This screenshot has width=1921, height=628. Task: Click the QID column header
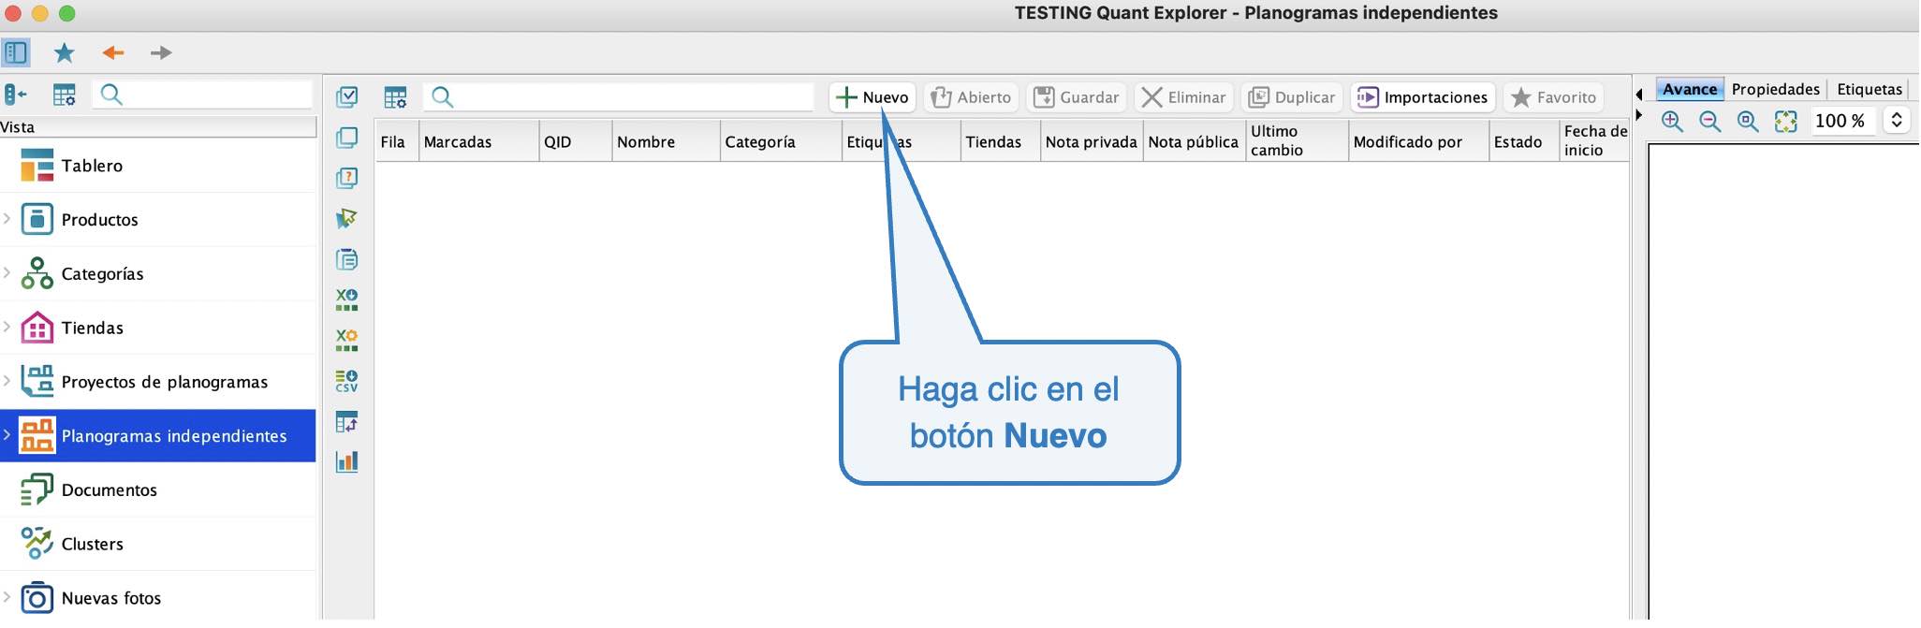click(x=576, y=141)
